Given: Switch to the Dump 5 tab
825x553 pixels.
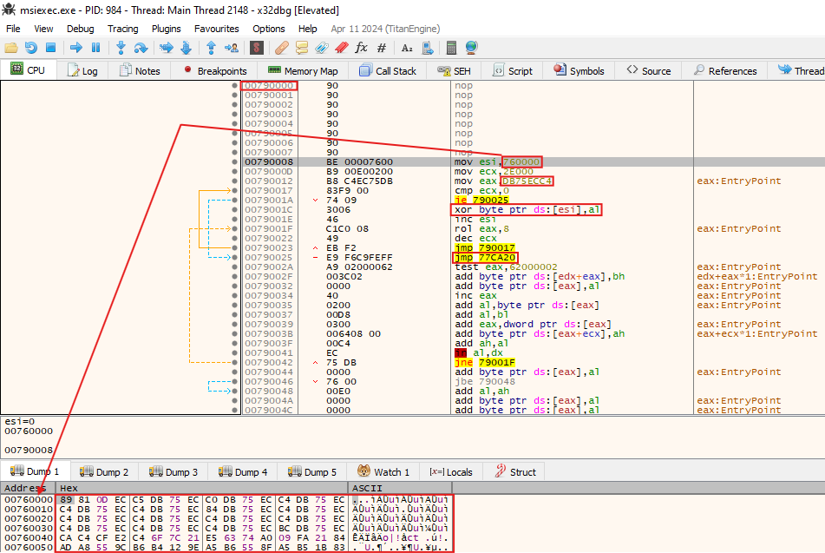Looking at the screenshot, I should click(312, 472).
